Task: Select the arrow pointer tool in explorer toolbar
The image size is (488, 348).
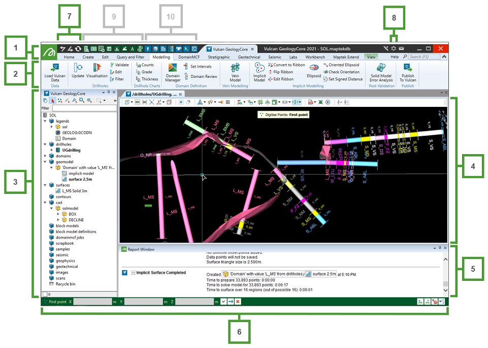Action: click(x=53, y=100)
